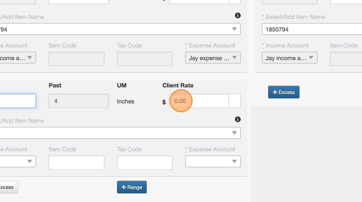Click the info icon above the 794 item field
Screen dimensions: 362x202
[x=238, y=15]
